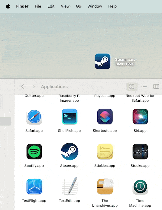Screen dimensions: 162x210
Task: Select the Stickies.app icon
Action: point(105,151)
